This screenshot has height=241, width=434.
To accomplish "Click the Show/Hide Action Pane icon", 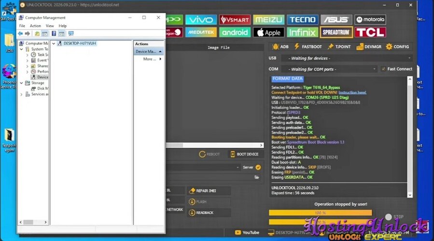I will tap(61, 33).
